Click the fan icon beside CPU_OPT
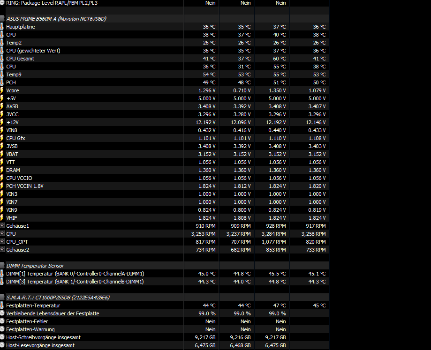This screenshot has width=431, height=350. click(2, 242)
